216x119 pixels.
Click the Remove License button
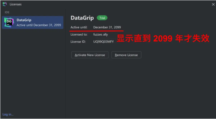tap(126, 55)
